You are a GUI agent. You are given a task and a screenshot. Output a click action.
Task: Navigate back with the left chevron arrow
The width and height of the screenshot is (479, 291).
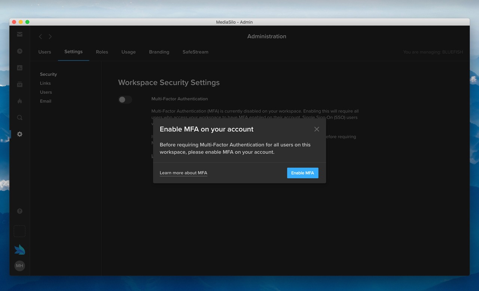click(x=40, y=37)
